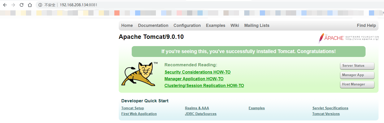The width and height of the screenshot is (384, 123).
Task: Click the Developer Quick Start heading
Action: (x=145, y=101)
